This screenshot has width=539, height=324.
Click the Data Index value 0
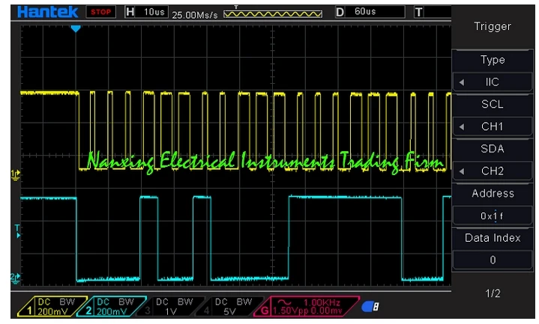[493, 260]
